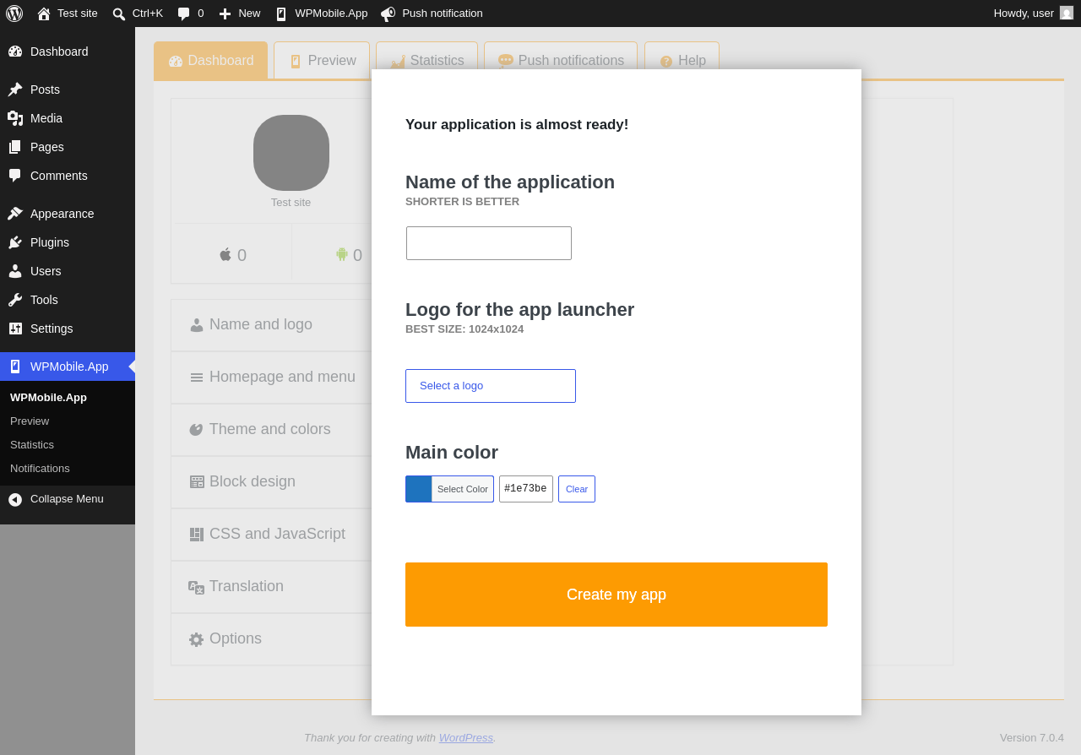This screenshot has height=755, width=1081.
Task: Open the Media library menu
Action: tap(68, 118)
